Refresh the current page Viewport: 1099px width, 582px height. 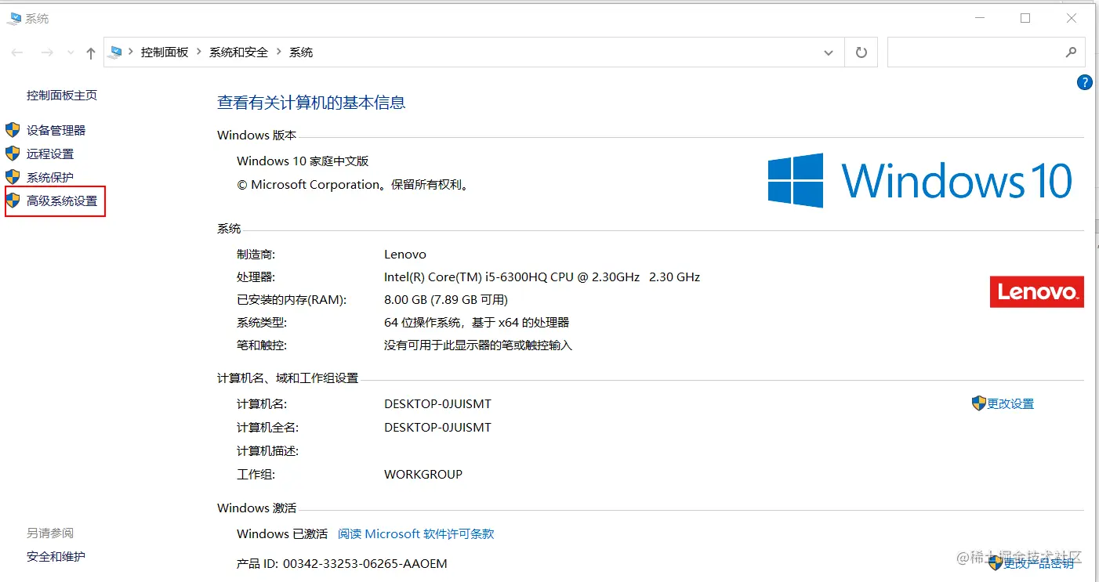[861, 52]
